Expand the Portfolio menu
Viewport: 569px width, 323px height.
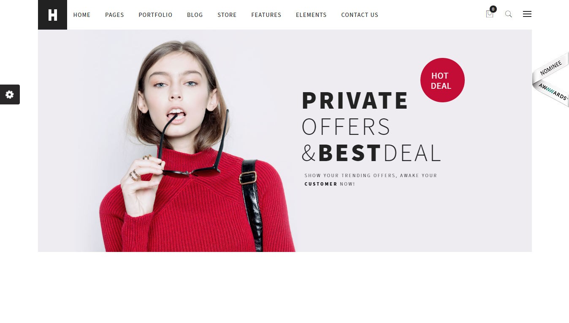click(x=155, y=15)
